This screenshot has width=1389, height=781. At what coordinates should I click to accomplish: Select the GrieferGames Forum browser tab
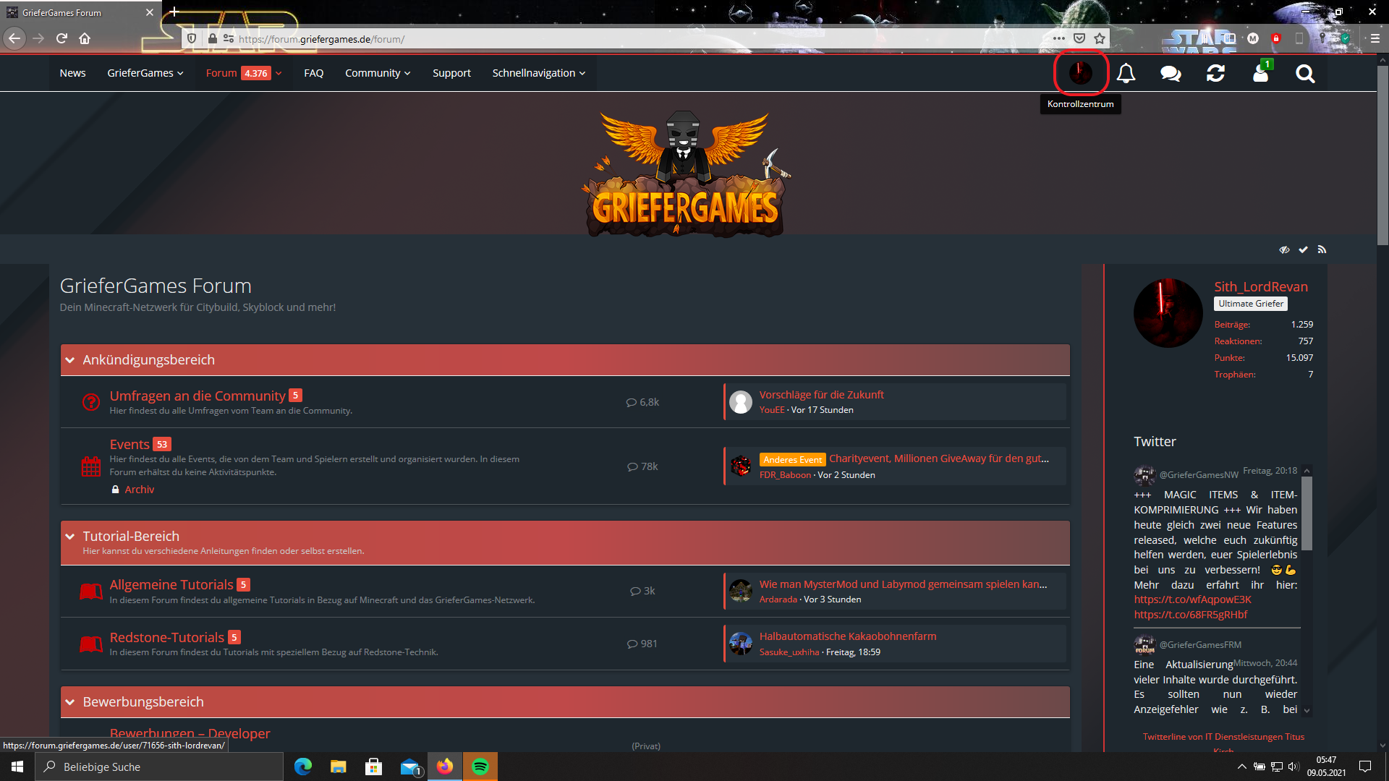pos(80,12)
